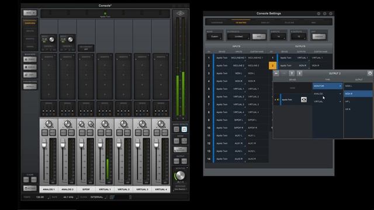Click the Analog 2 pan knob

67,124
